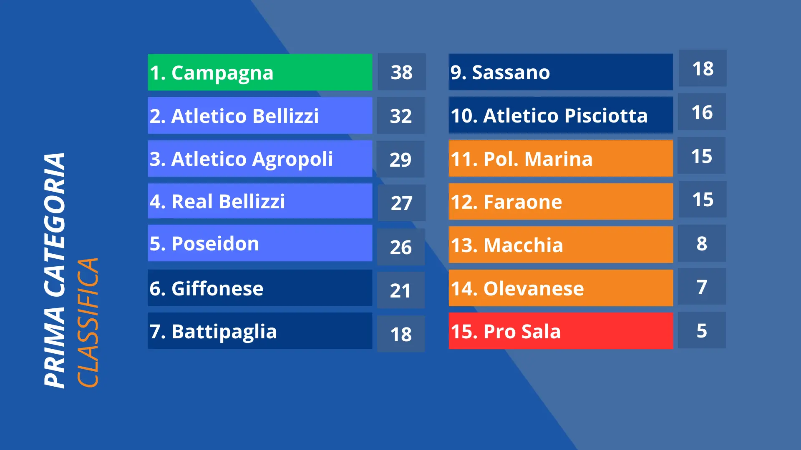Viewport: 801px width, 450px height.
Task: Select the Olevanese row
Action: coord(561,288)
